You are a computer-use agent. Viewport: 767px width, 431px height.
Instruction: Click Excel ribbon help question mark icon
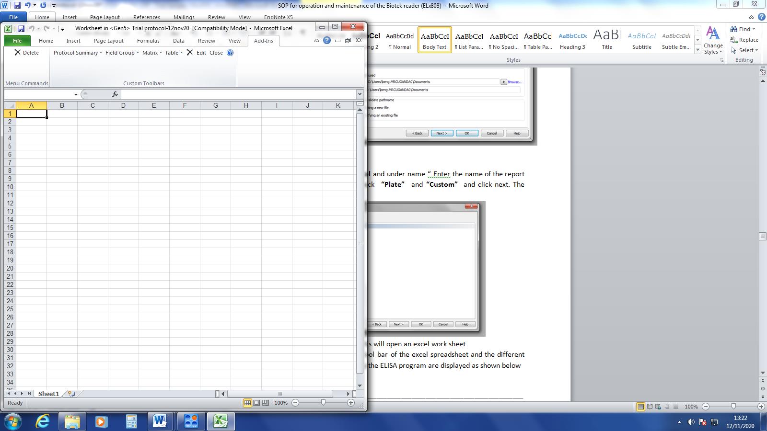pos(327,41)
